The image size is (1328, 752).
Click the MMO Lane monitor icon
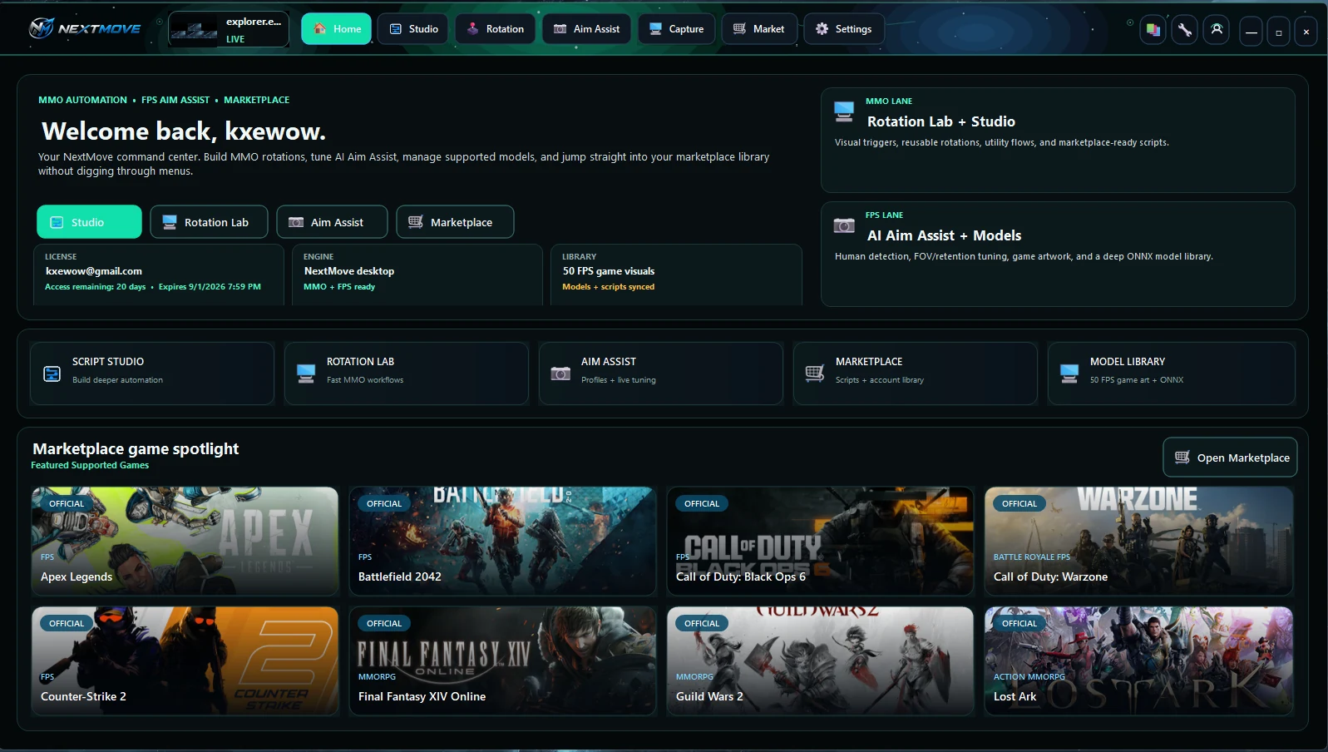point(844,111)
